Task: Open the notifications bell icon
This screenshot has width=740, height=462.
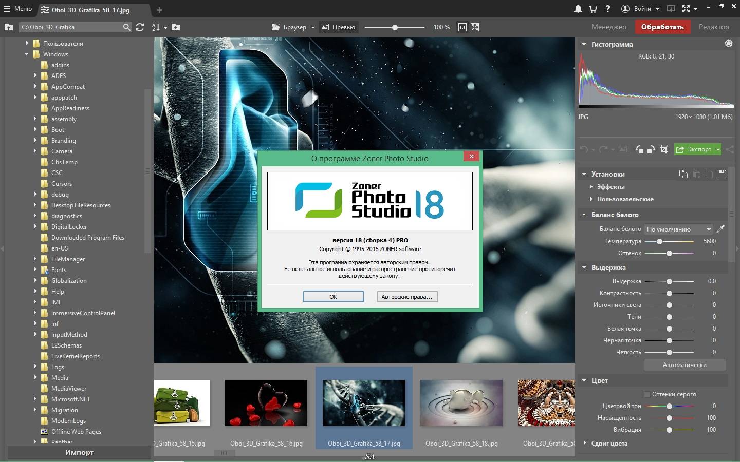Action: [x=578, y=9]
